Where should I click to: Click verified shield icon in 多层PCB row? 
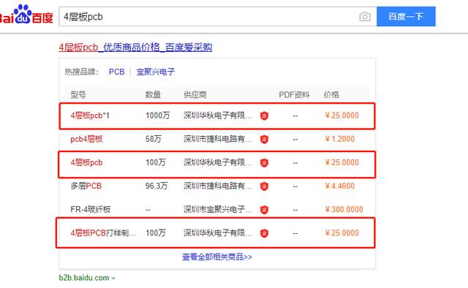[264, 186]
